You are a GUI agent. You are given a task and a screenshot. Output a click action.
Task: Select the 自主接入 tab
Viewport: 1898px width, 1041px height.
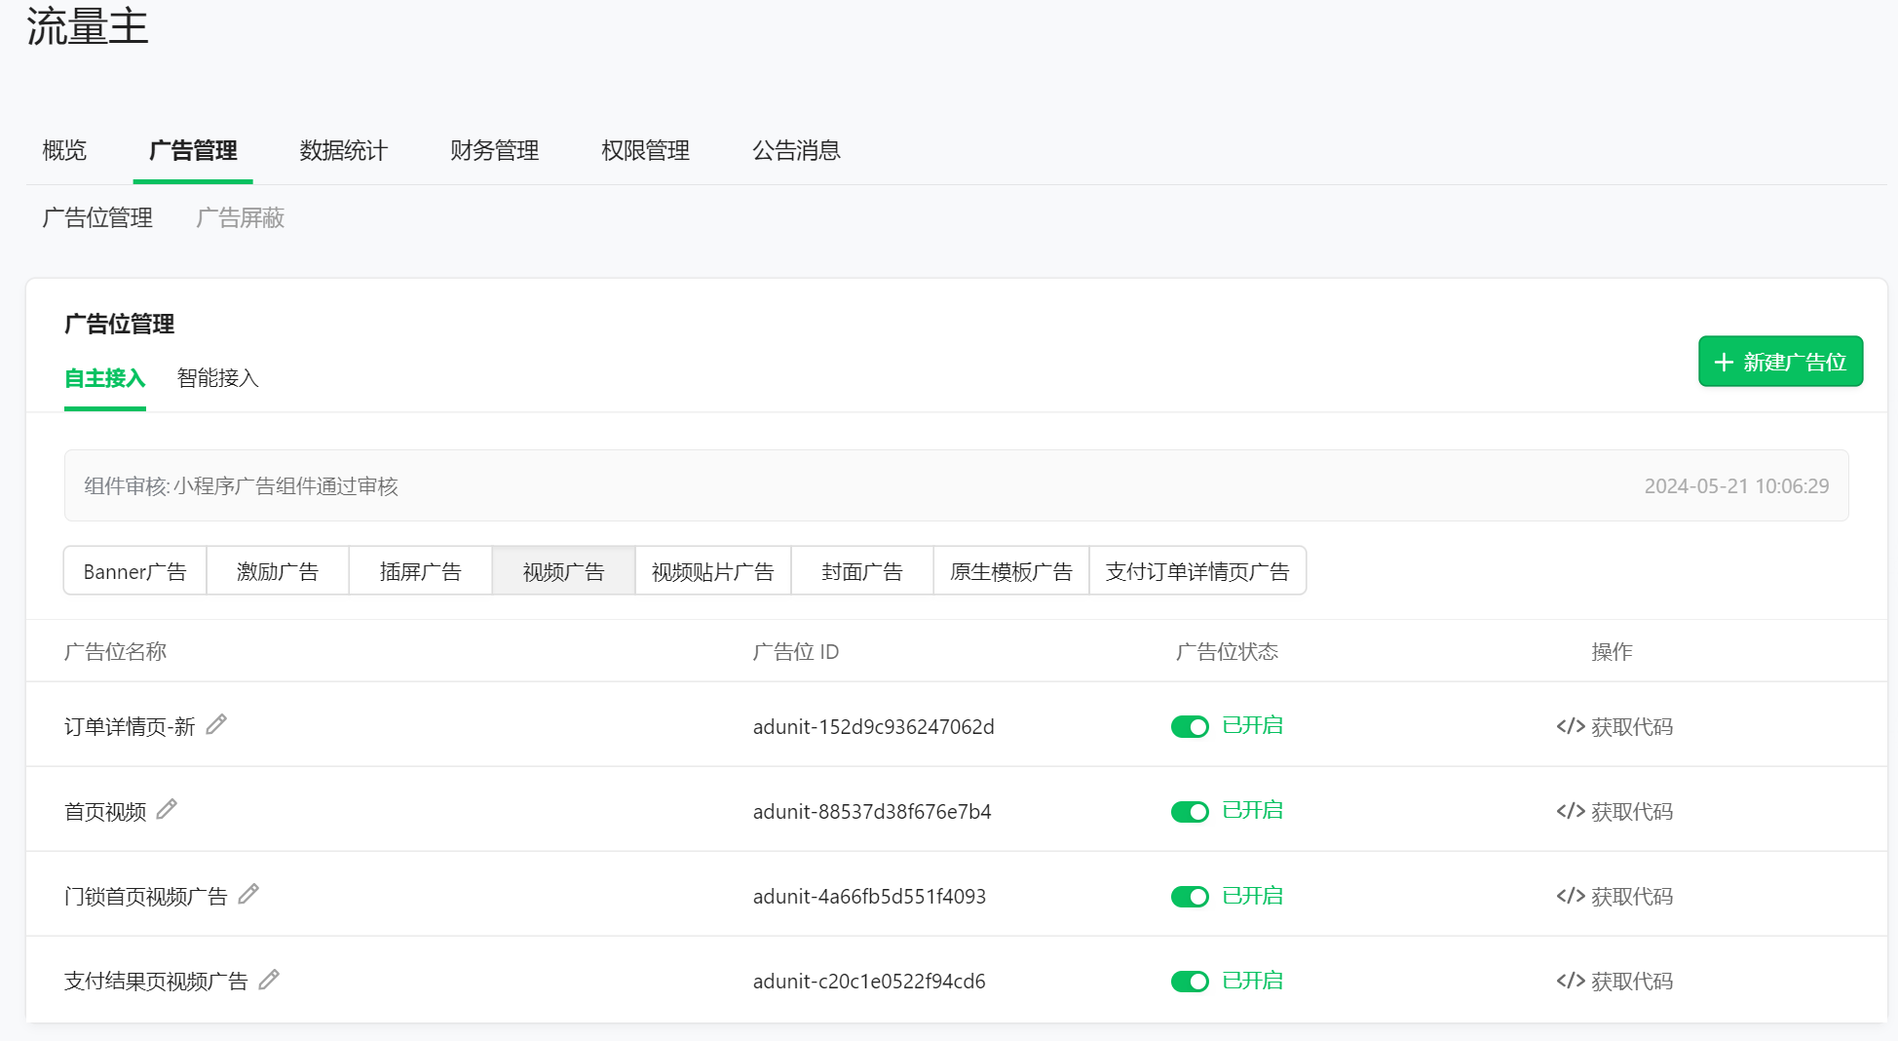pyautogui.click(x=105, y=378)
